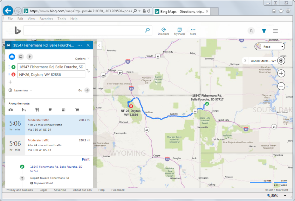This screenshot has width=295, height=201.
Task: Select the transit travel mode
Action: 21,57
